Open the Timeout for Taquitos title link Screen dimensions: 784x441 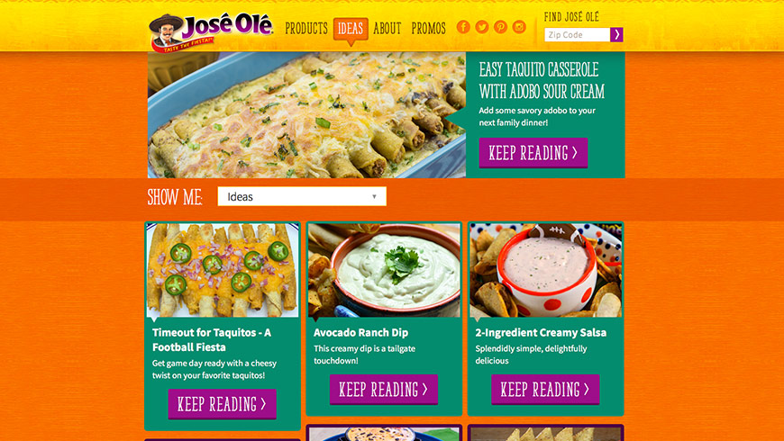click(x=212, y=339)
